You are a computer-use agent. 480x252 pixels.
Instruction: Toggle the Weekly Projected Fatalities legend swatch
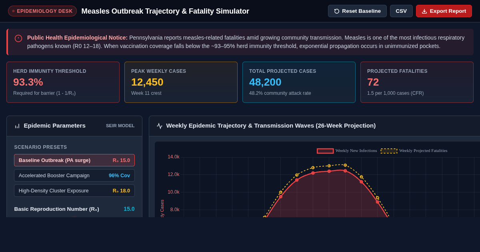pyautogui.click(x=389, y=151)
